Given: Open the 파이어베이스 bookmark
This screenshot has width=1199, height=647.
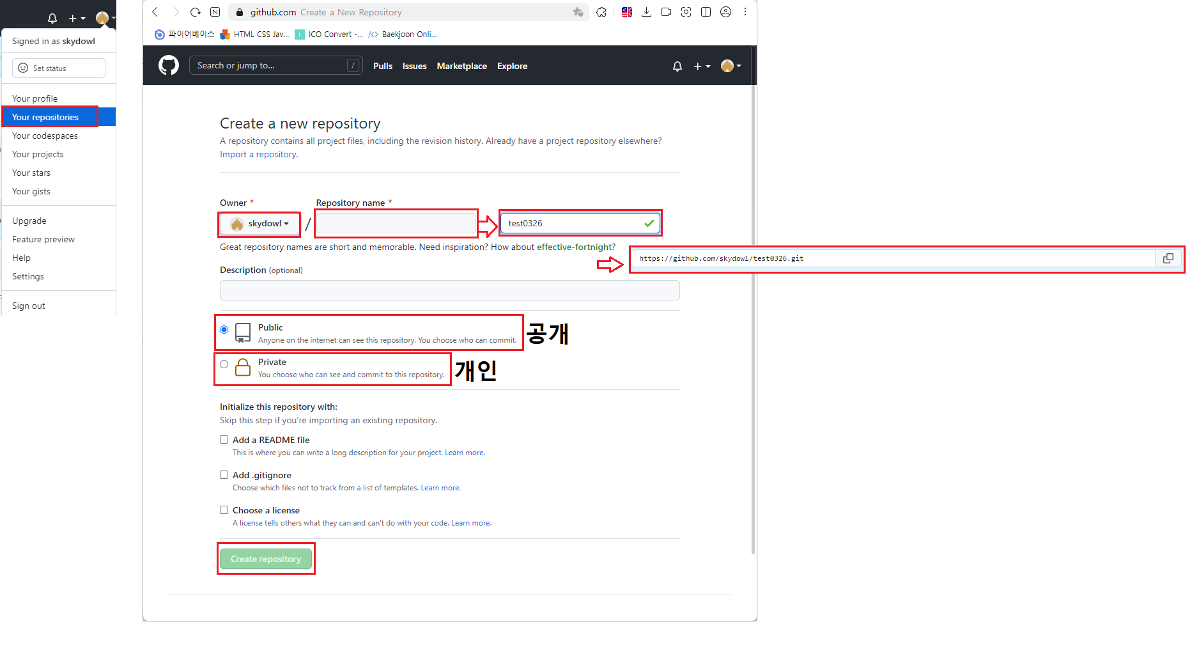Looking at the screenshot, I should [x=185, y=35].
